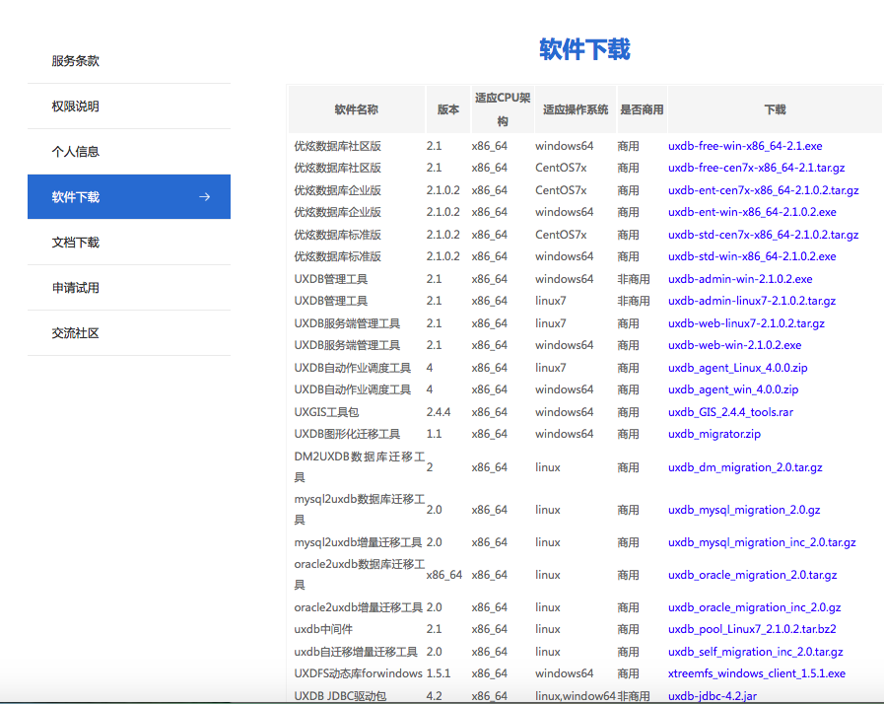Download uxdb_migrator.zip
884x704 pixels.
714,434
